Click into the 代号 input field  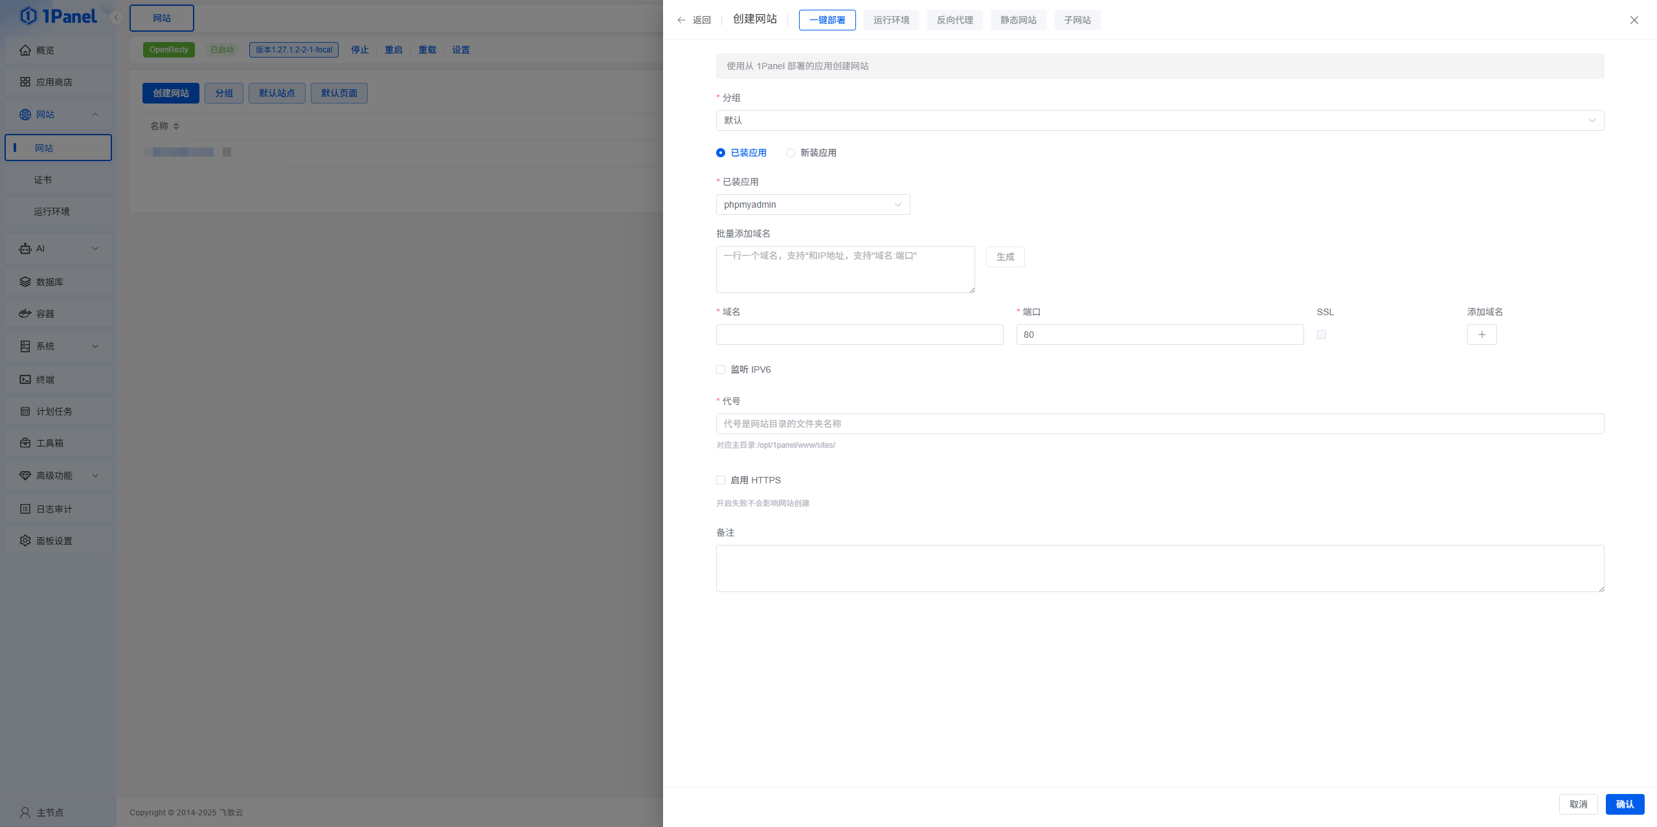click(x=1159, y=424)
